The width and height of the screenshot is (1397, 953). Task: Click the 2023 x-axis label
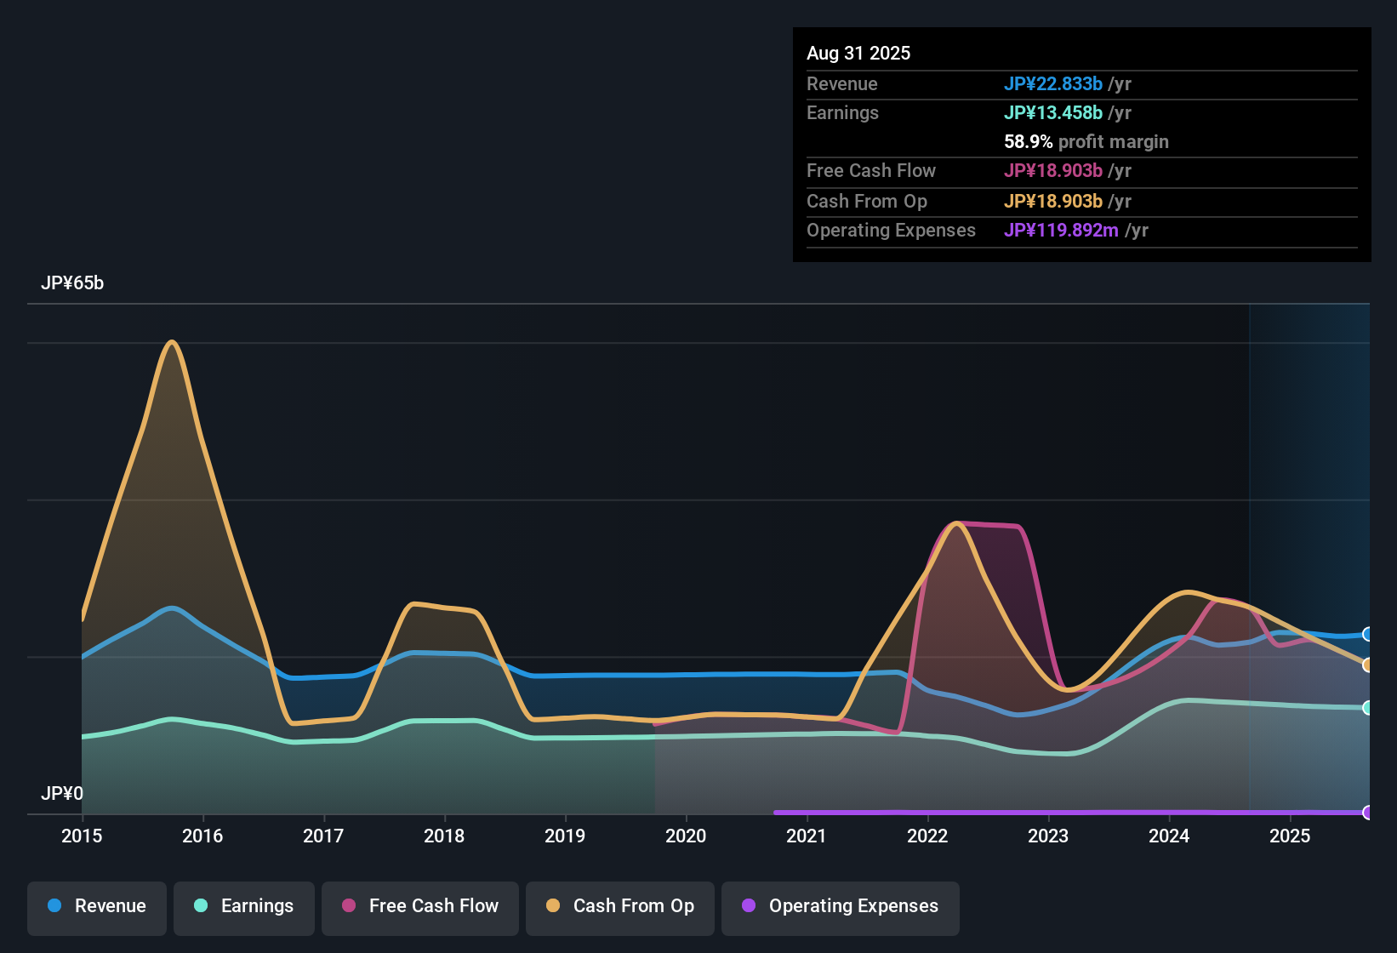(x=1048, y=836)
